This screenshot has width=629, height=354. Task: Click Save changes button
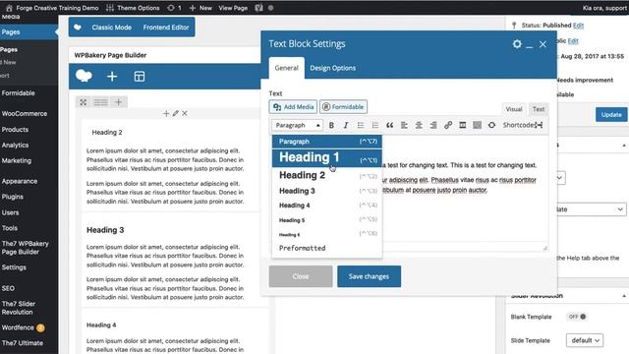point(369,276)
